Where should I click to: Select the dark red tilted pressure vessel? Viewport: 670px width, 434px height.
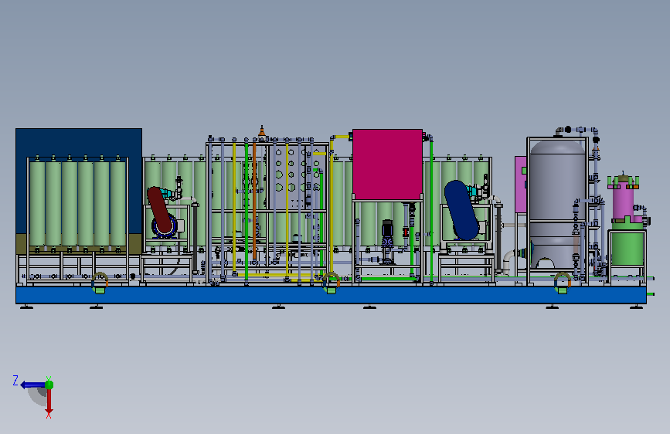pyautogui.click(x=159, y=210)
